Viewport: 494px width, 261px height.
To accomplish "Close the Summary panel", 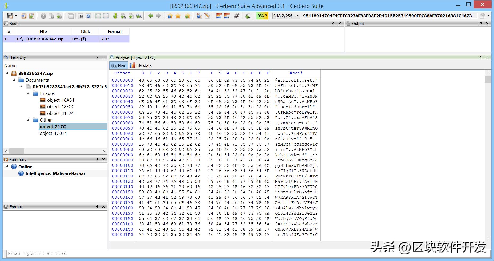I will [103, 159].
